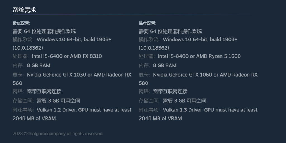Click the recommended 宽带互联网连接 network entry
286x143 pixels.
click(170, 91)
